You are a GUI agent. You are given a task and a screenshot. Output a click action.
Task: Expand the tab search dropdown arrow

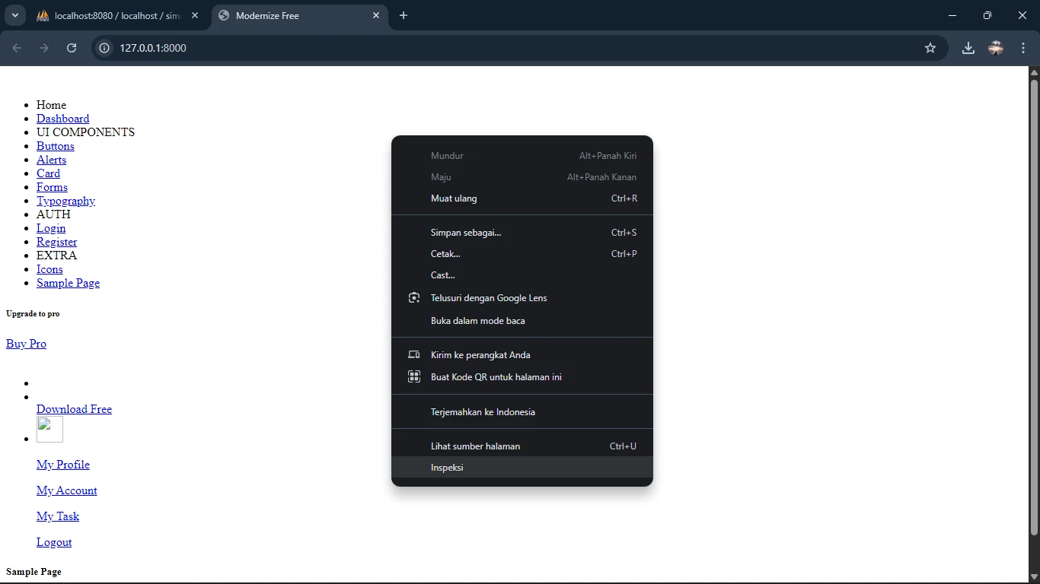coord(14,15)
